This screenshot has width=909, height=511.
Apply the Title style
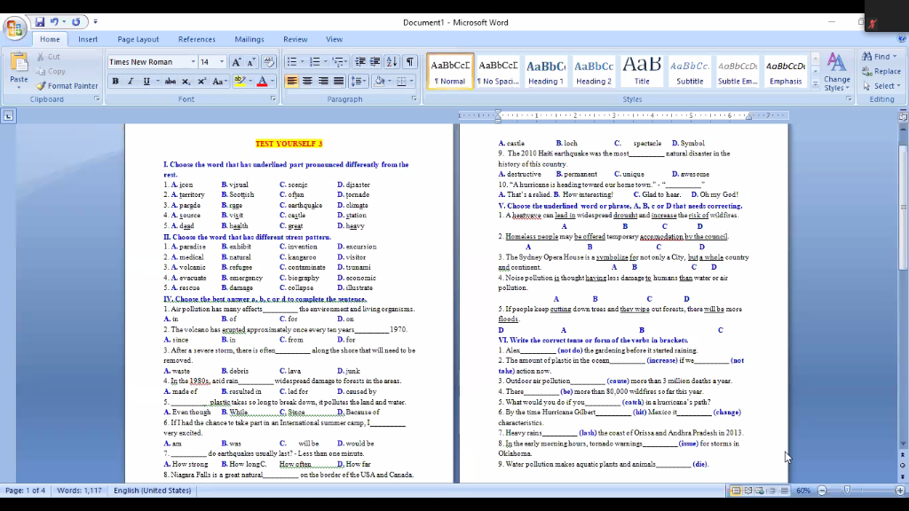(x=642, y=71)
